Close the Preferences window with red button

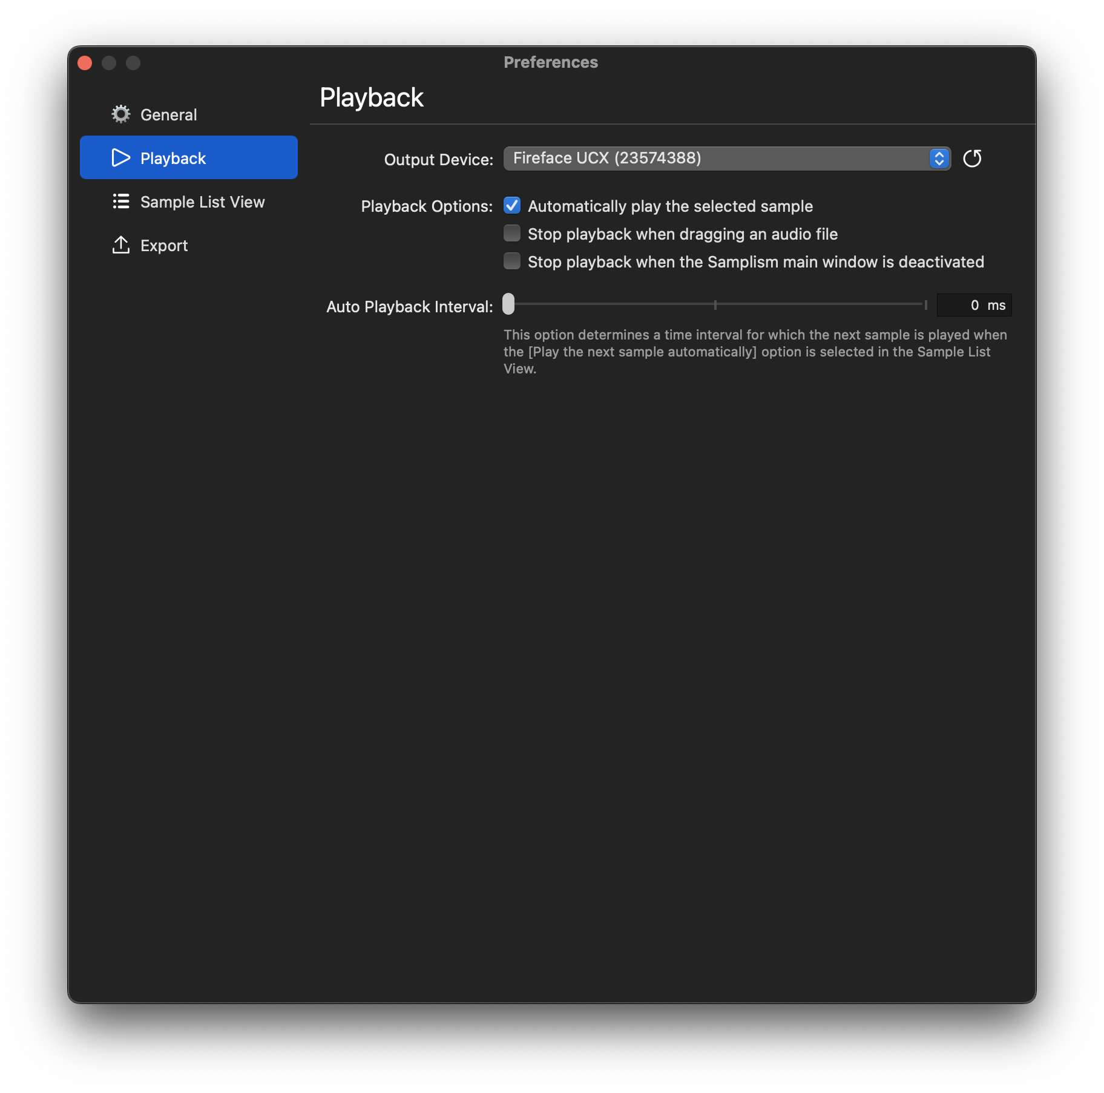(85, 63)
